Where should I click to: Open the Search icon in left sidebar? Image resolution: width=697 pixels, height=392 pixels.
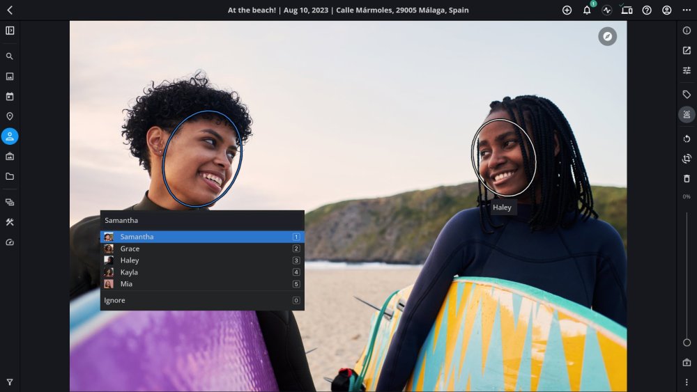click(x=10, y=56)
